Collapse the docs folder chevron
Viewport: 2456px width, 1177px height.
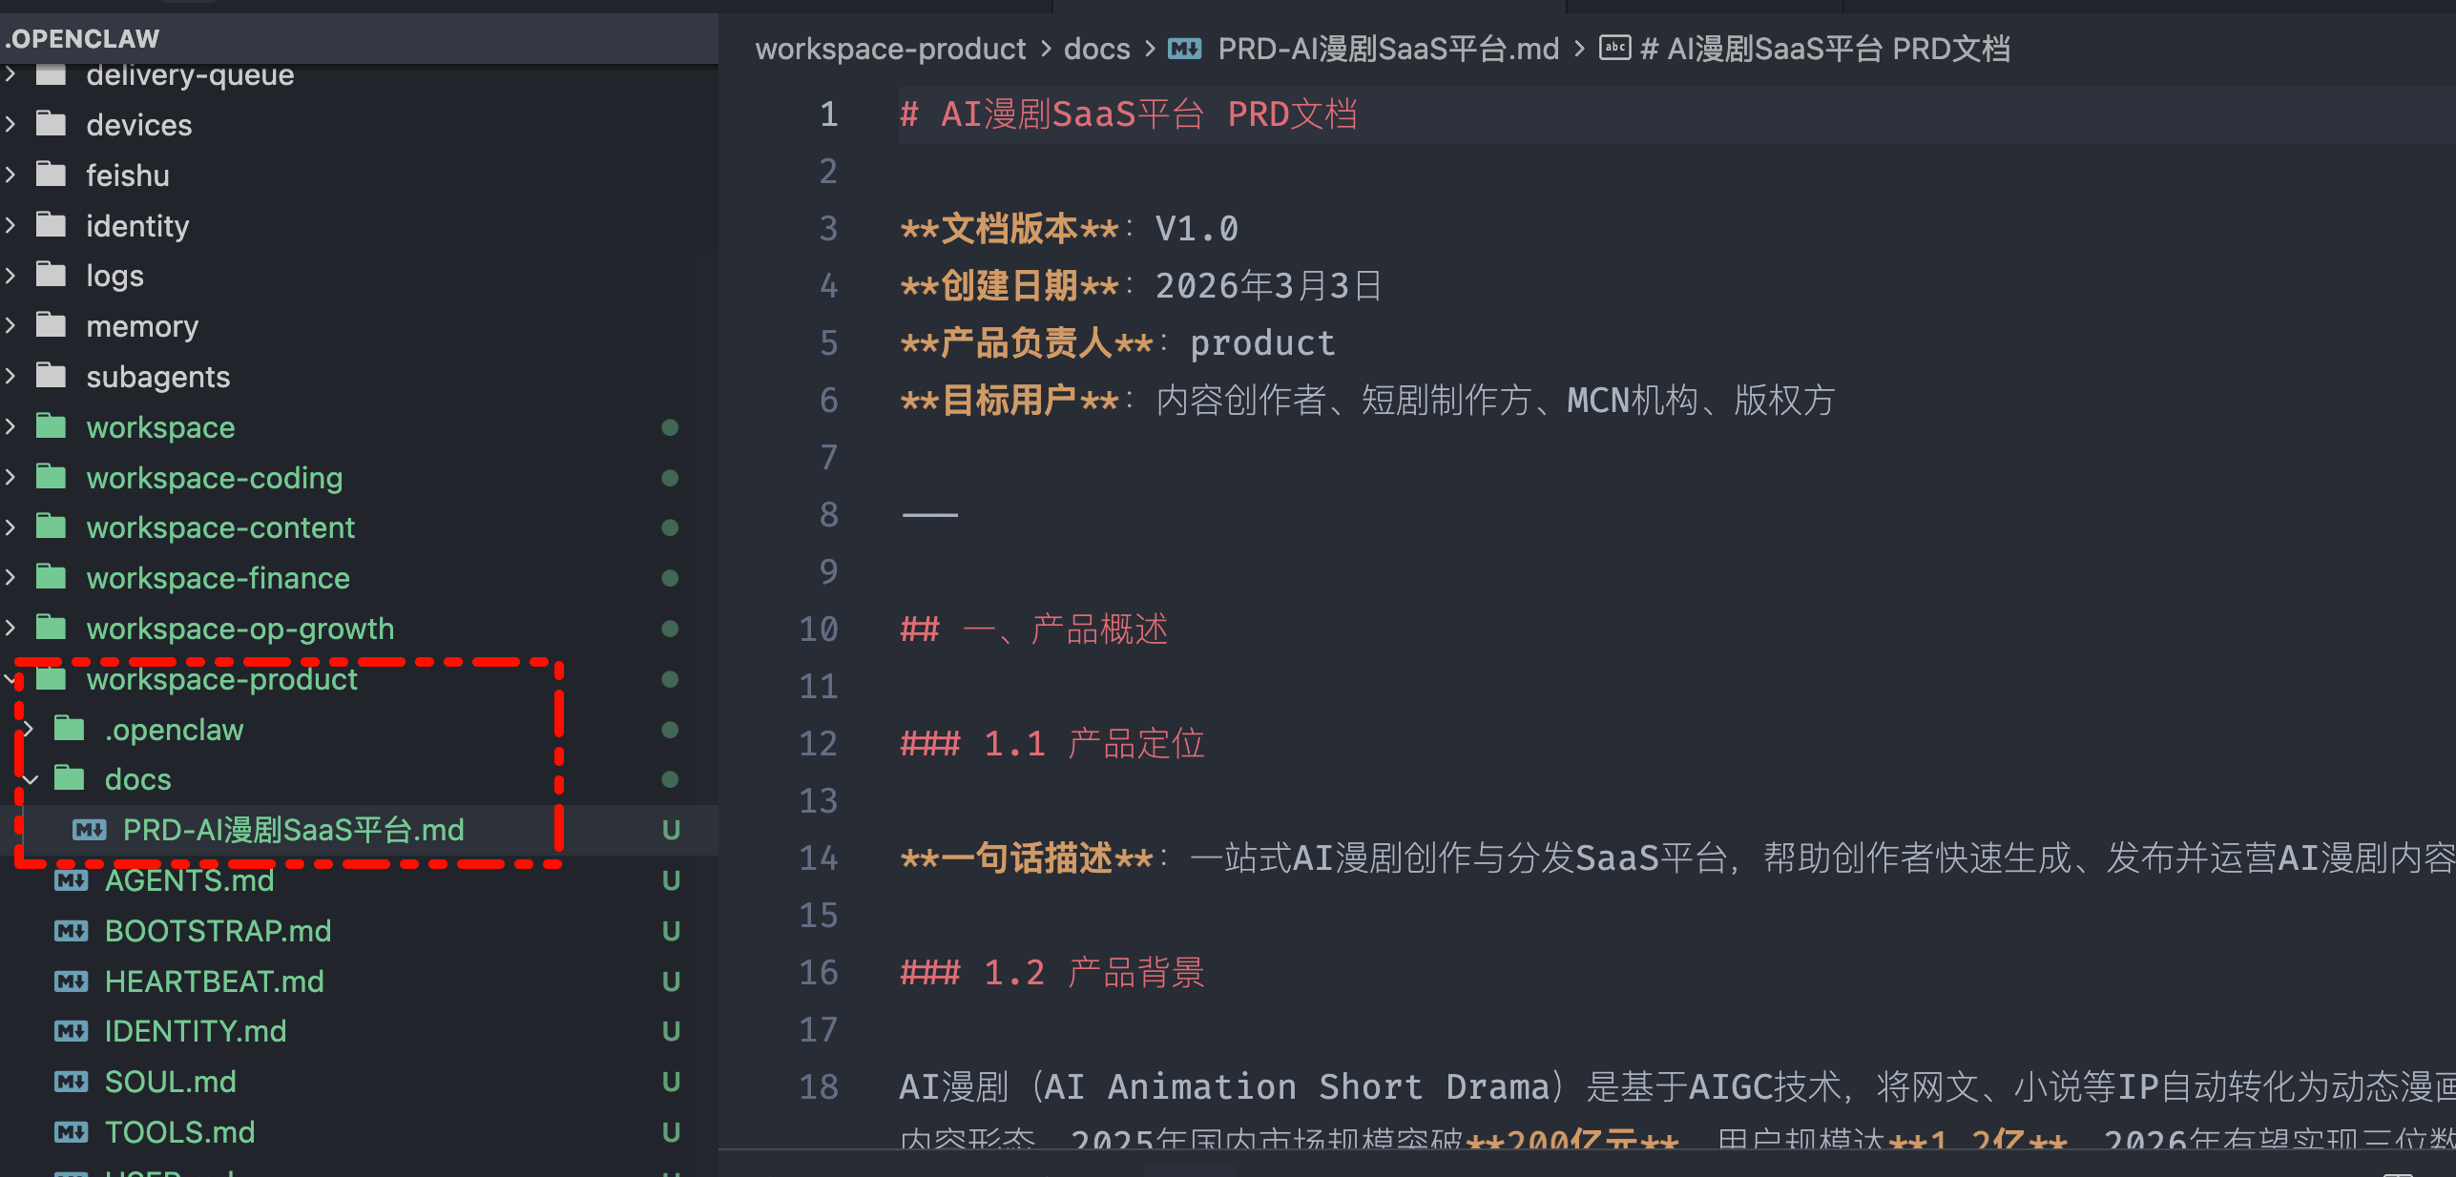pyautogui.click(x=30, y=779)
